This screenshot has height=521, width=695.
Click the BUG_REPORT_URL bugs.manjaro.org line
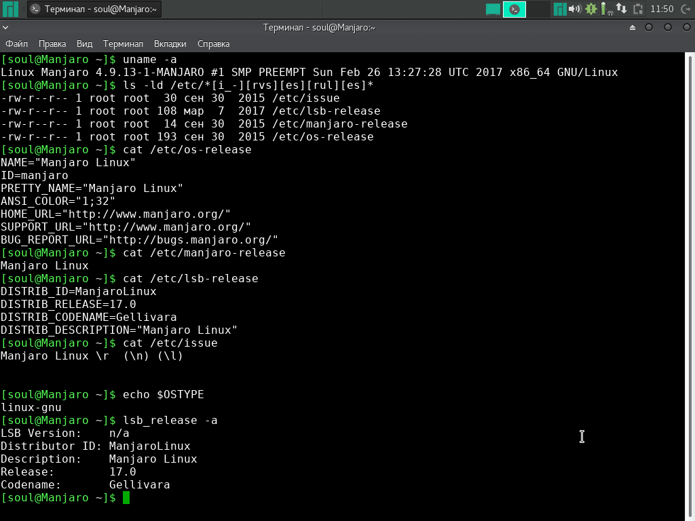pyautogui.click(x=140, y=239)
